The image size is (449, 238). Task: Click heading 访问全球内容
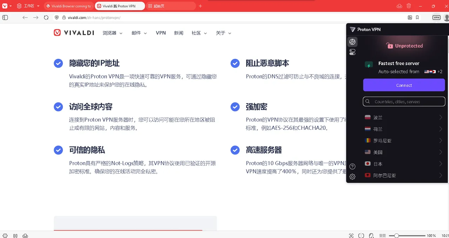click(x=91, y=107)
